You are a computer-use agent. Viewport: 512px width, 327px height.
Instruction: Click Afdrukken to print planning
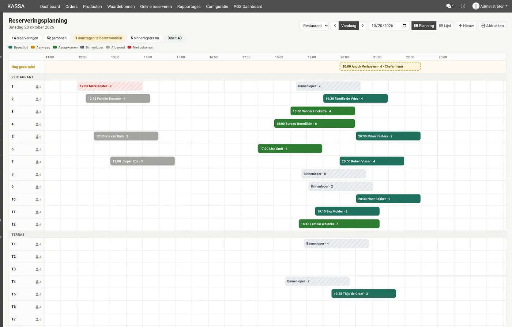point(493,26)
